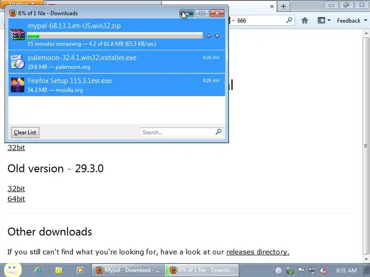
Task: Expand the search engine dropdown arrow
Action: pyautogui.click(x=233, y=20)
